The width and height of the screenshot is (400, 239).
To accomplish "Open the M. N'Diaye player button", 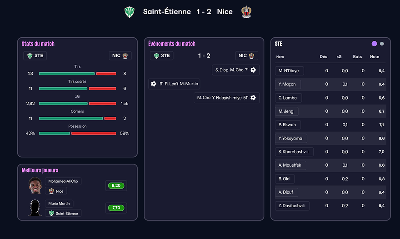I will coord(289,71).
